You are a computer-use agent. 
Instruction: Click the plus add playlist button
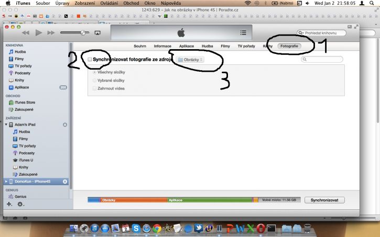click(9, 204)
